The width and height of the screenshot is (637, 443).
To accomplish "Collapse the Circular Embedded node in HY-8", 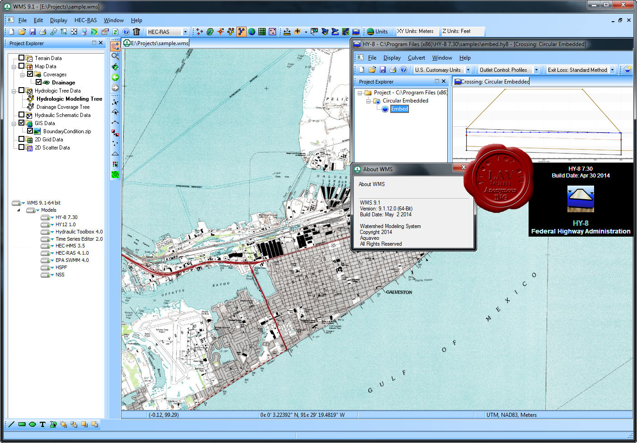I will click(x=368, y=101).
